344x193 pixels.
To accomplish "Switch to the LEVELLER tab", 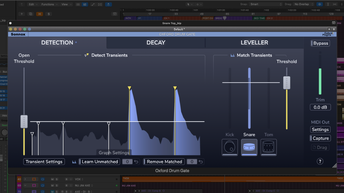I will coord(254,42).
